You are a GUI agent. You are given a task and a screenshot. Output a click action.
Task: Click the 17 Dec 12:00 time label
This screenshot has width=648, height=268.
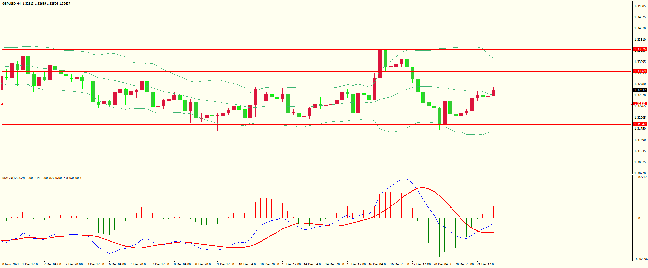coord(421,264)
